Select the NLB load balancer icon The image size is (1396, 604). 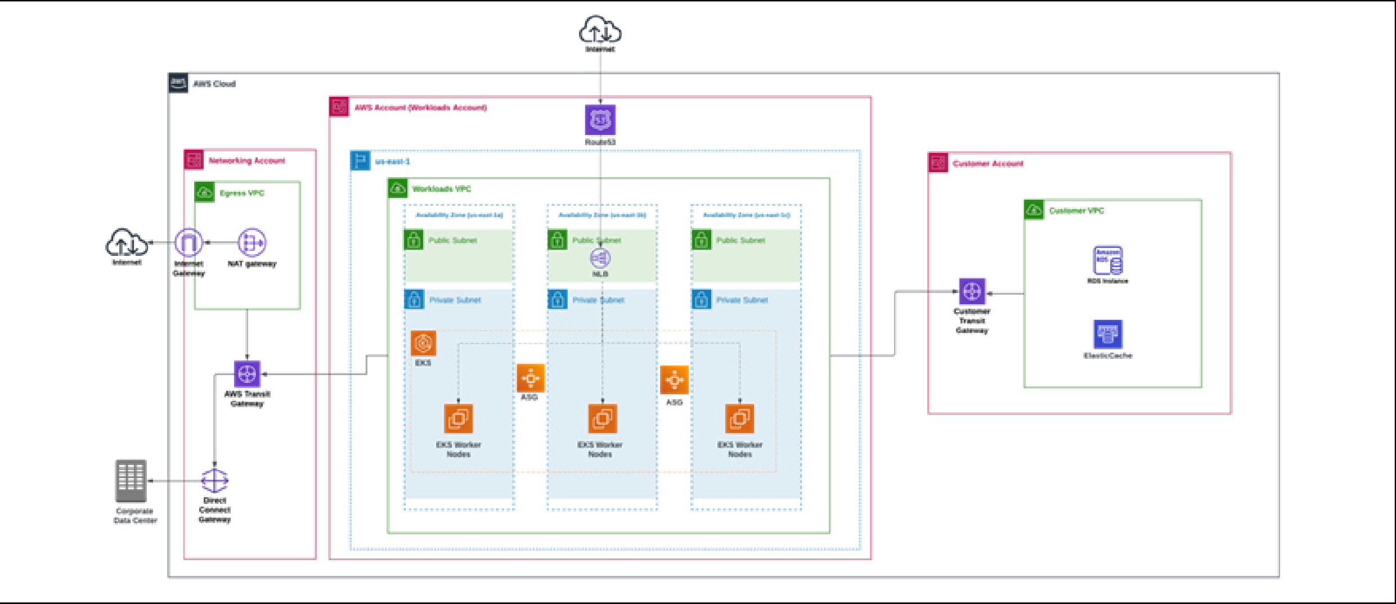pyautogui.click(x=600, y=258)
